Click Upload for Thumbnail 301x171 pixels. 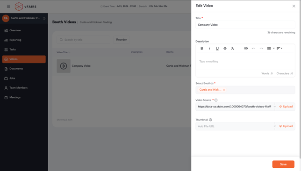pyautogui.click(x=286, y=126)
